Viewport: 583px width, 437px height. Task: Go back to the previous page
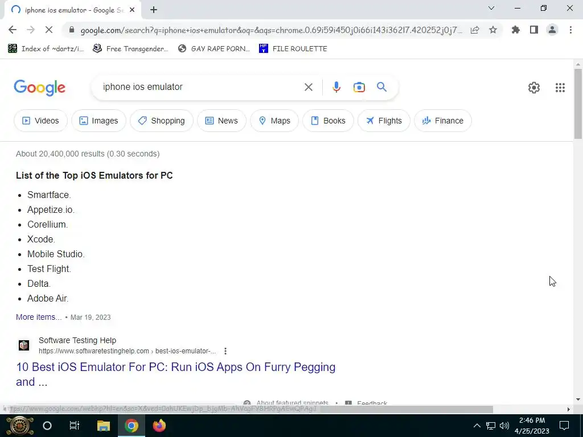[x=13, y=30]
